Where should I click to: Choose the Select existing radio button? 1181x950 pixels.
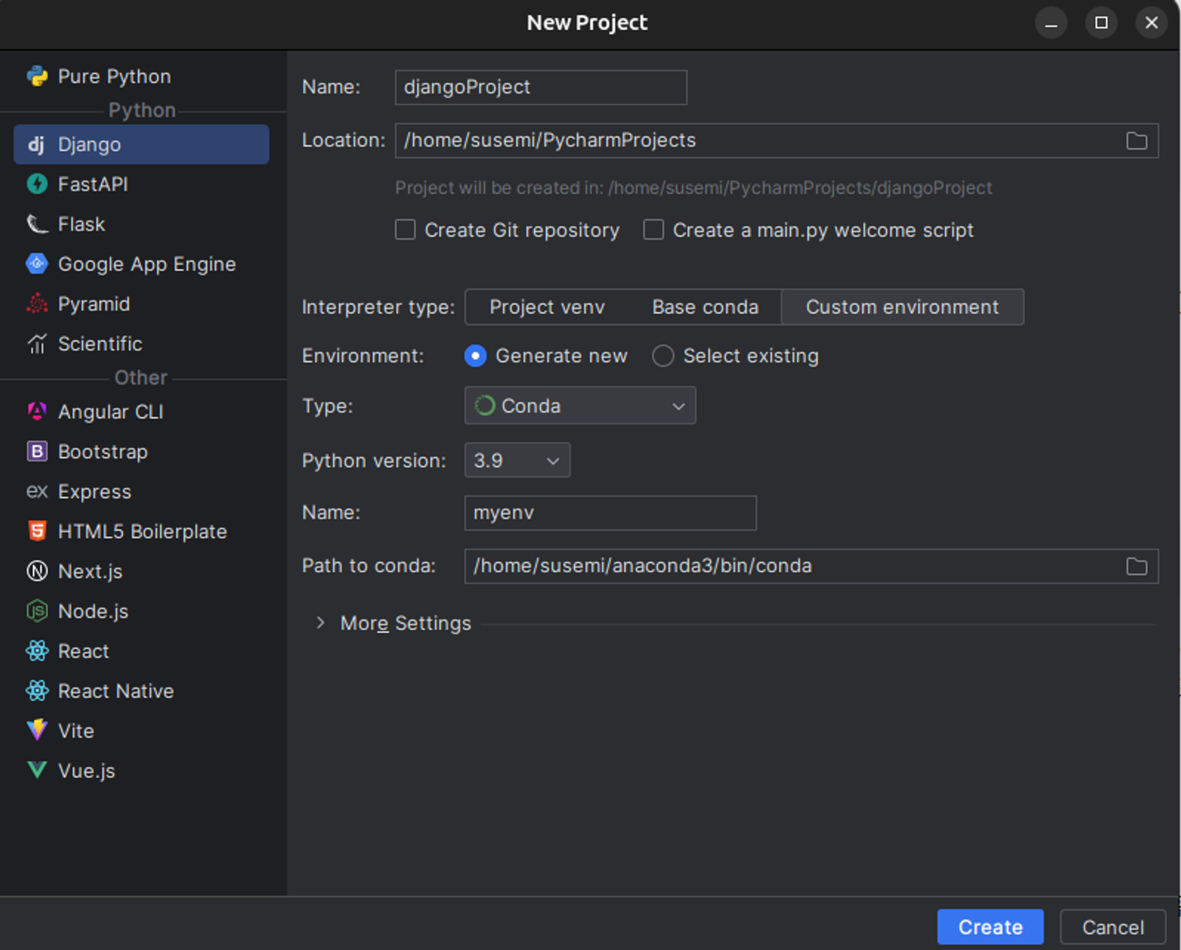(663, 356)
